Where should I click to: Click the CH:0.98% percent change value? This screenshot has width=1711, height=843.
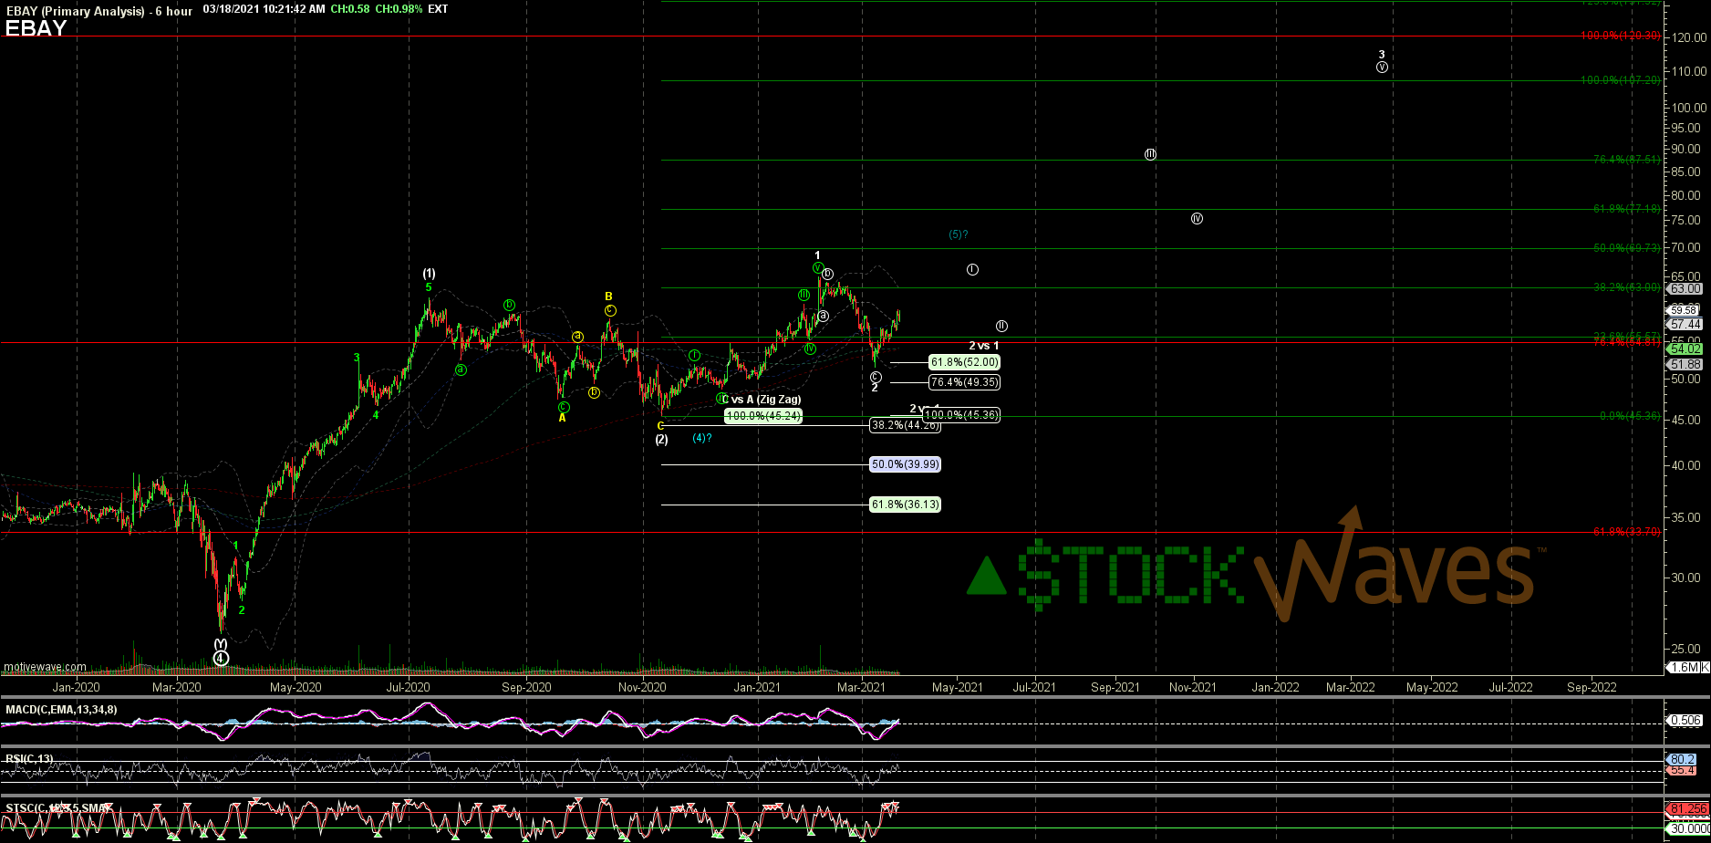click(x=398, y=10)
